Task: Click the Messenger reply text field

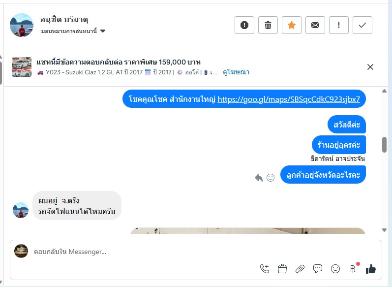Action: click(x=196, y=252)
